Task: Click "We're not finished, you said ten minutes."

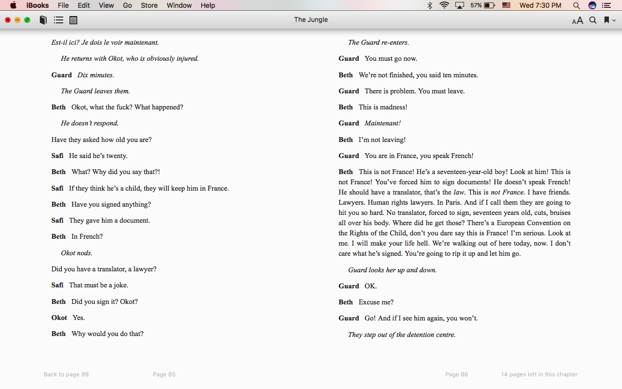Action: (x=418, y=75)
